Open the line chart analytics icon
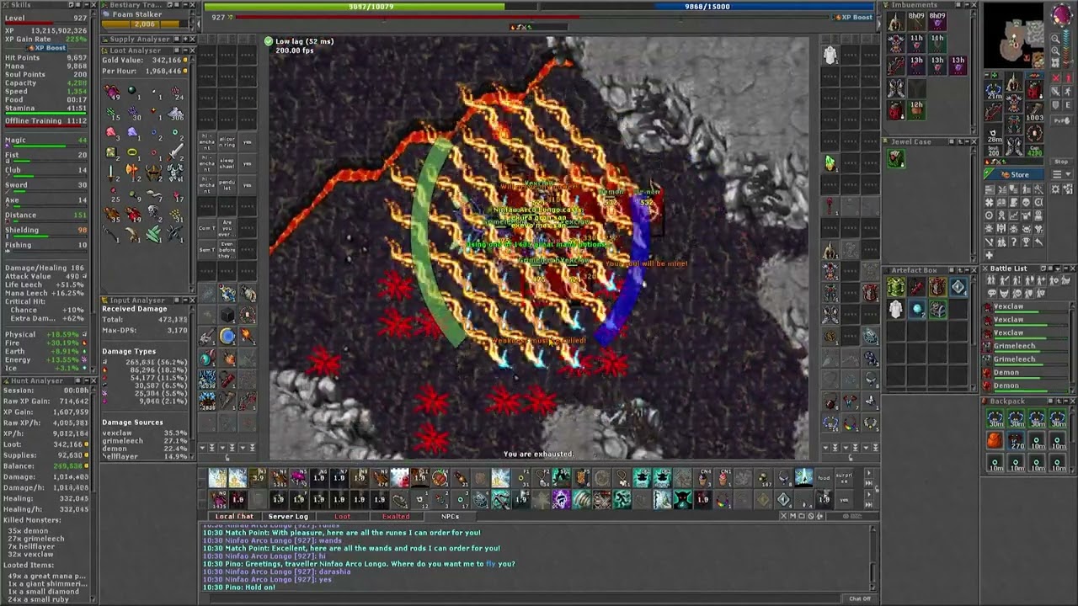Image resolution: width=1078 pixels, height=606 pixels. click(x=1013, y=215)
